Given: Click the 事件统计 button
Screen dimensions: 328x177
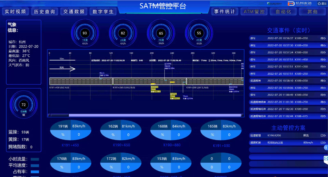Looking at the screenshot, I should pyautogui.click(x=225, y=12).
